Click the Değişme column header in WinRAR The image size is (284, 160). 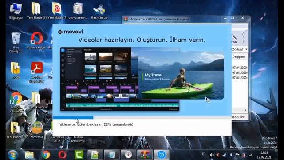[238, 57]
